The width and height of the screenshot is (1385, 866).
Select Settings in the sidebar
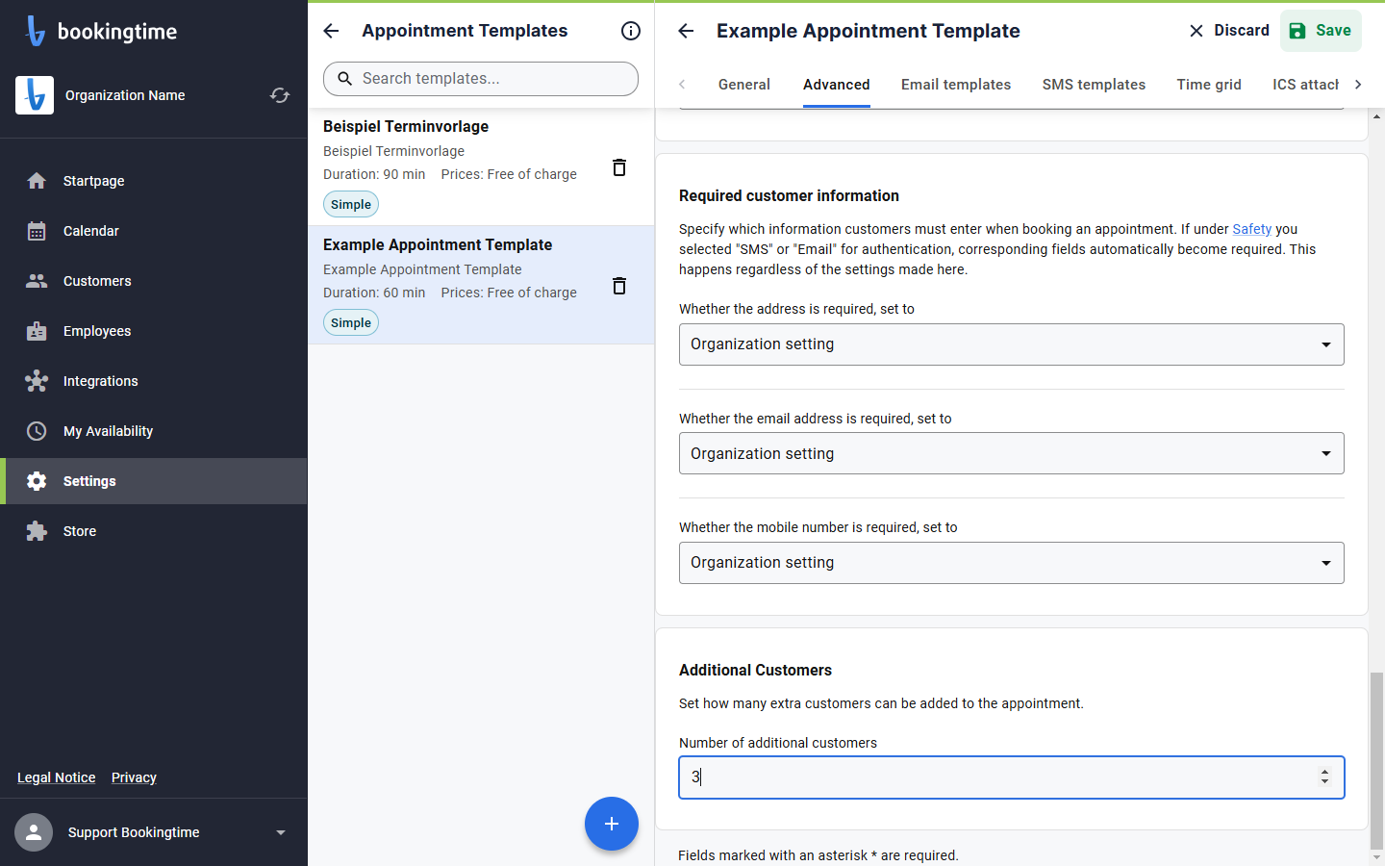(x=154, y=481)
